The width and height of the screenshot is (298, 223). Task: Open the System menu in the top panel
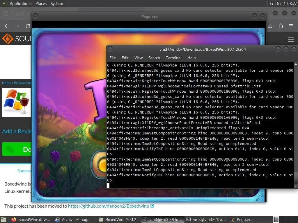(57, 3)
